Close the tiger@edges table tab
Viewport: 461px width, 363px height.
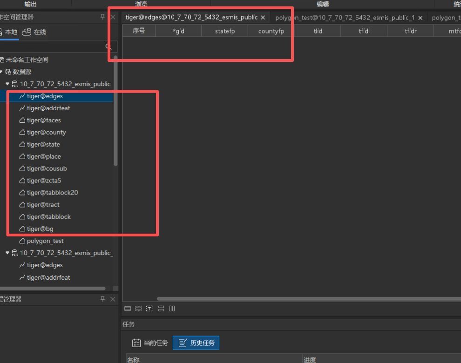pos(263,18)
